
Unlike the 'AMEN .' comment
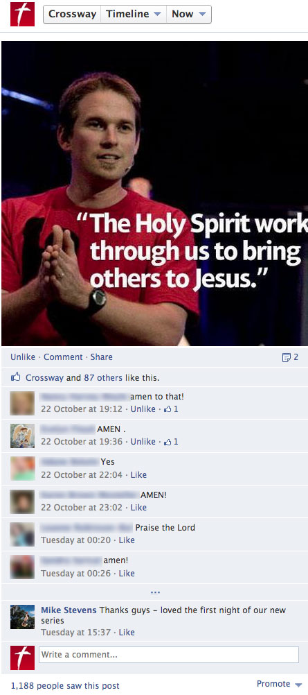pos(143,441)
